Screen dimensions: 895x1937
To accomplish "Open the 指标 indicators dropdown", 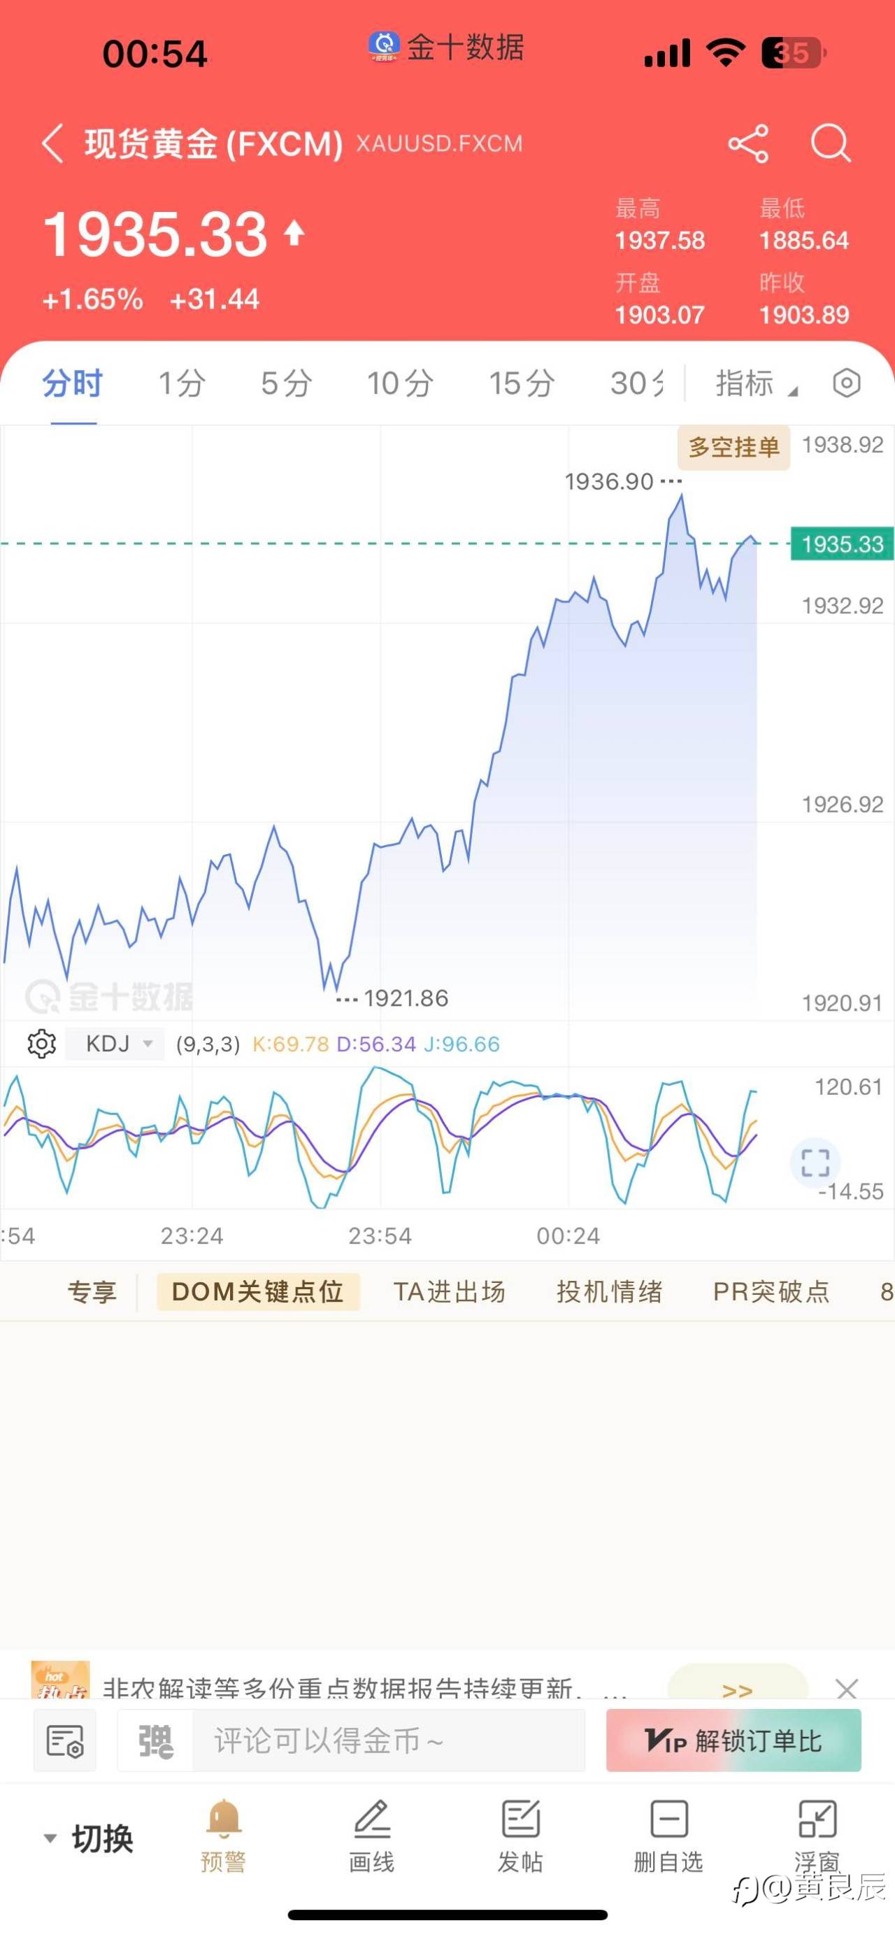I will click(755, 383).
